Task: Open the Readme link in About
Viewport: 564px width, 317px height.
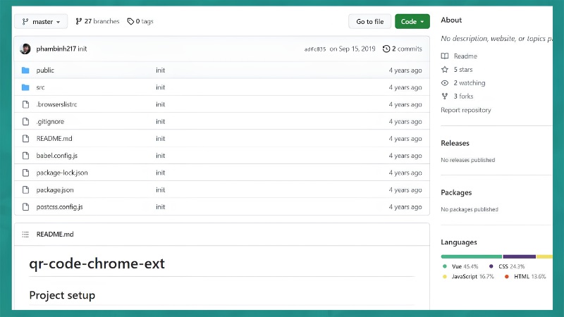Action: (465, 56)
